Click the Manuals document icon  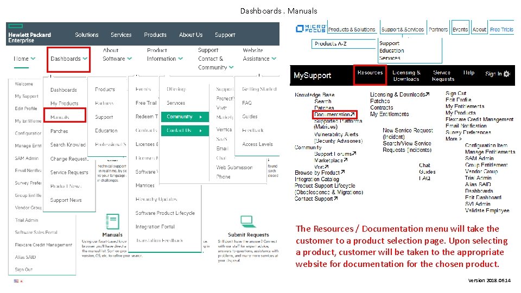point(112,221)
